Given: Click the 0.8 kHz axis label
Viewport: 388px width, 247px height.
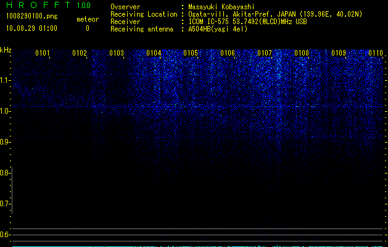Looking at the screenshot, I should coord(5,173).
